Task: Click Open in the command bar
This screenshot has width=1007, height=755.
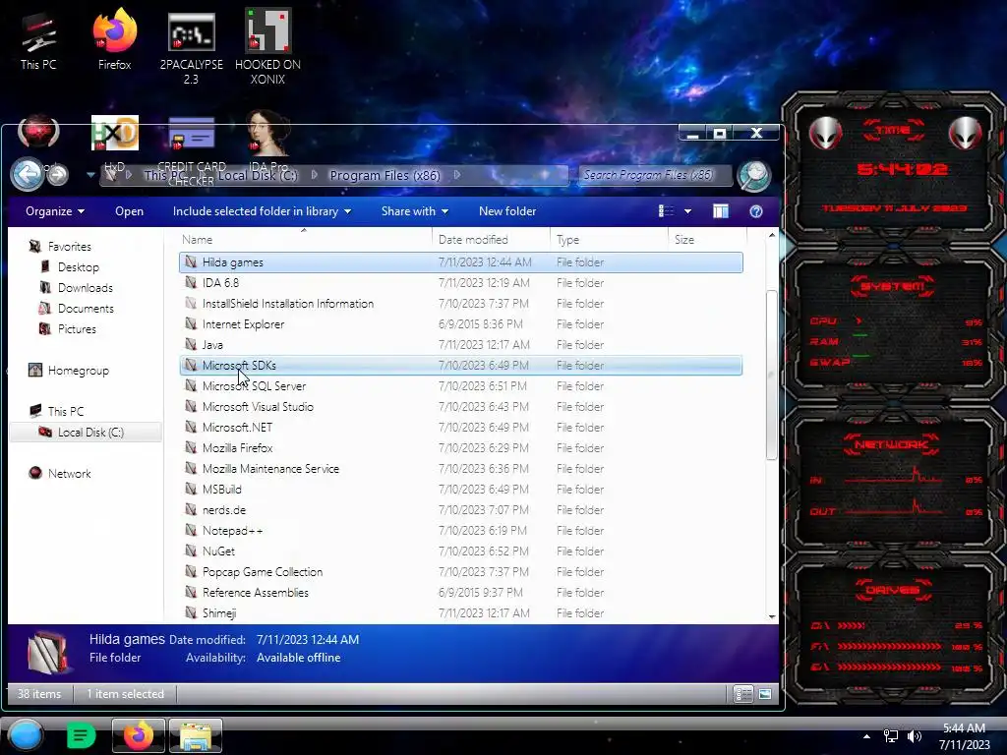Action: point(129,211)
